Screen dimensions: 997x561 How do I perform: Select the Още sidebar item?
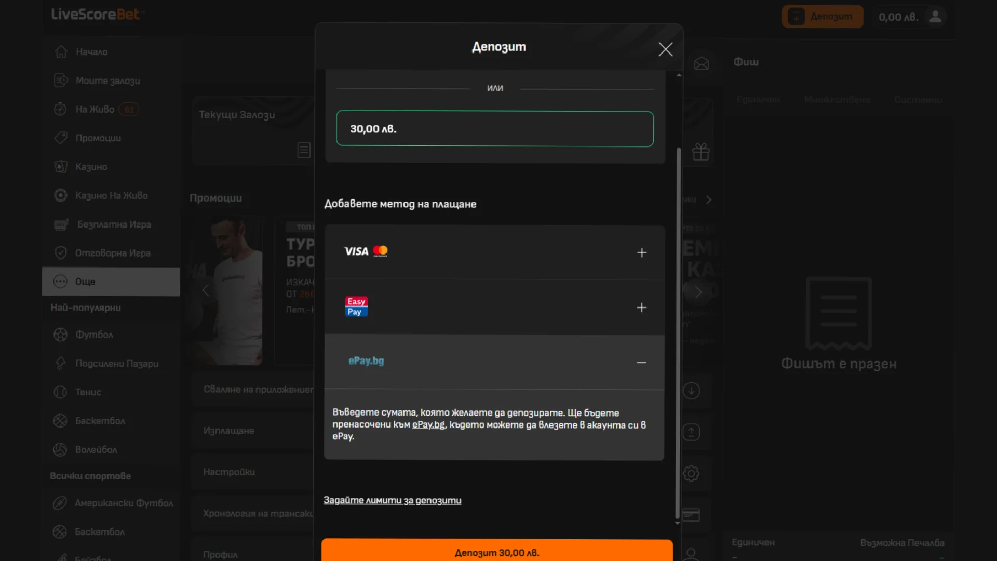tap(111, 282)
